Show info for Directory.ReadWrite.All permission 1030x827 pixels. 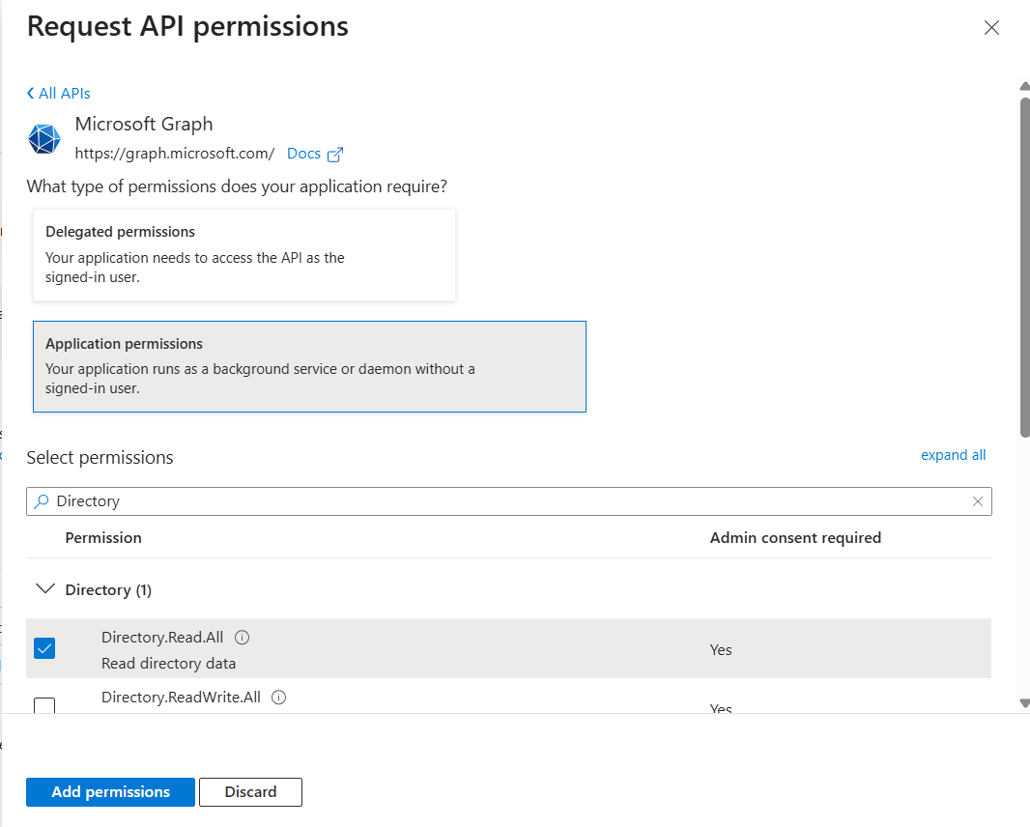(x=278, y=697)
